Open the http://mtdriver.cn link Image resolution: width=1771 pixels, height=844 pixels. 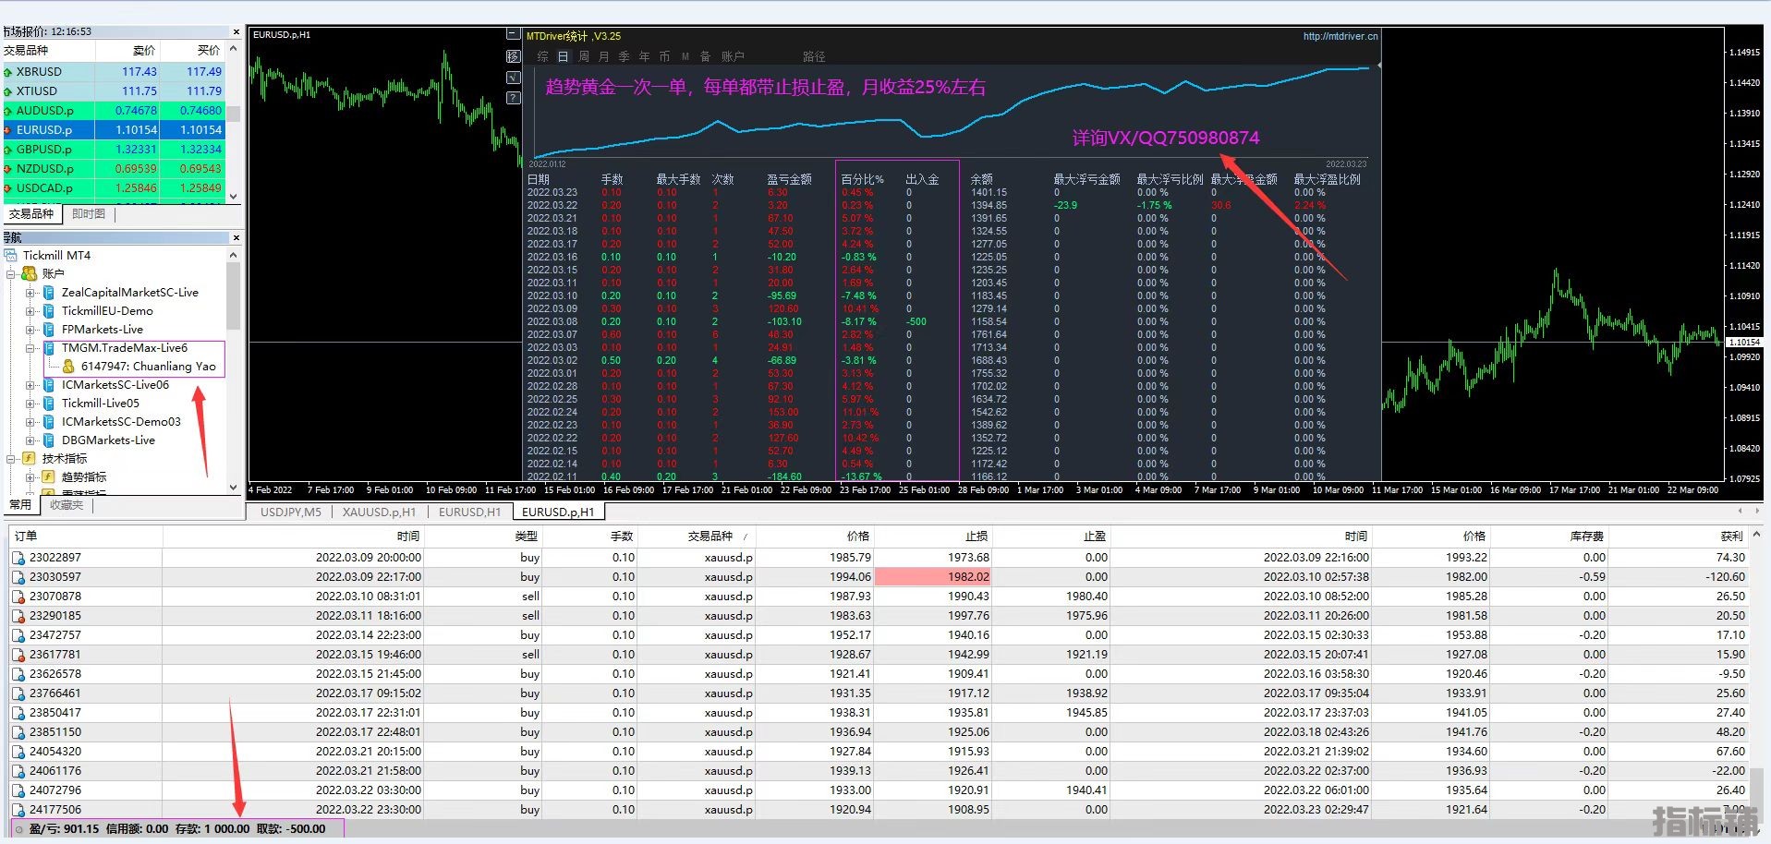point(1340,36)
